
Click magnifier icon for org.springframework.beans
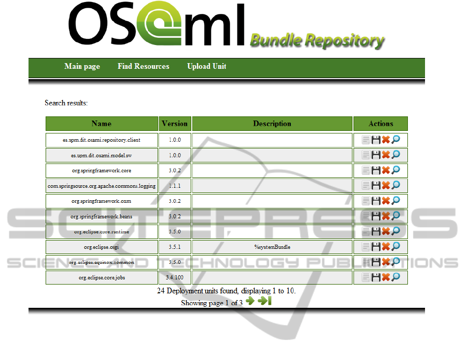(x=396, y=216)
